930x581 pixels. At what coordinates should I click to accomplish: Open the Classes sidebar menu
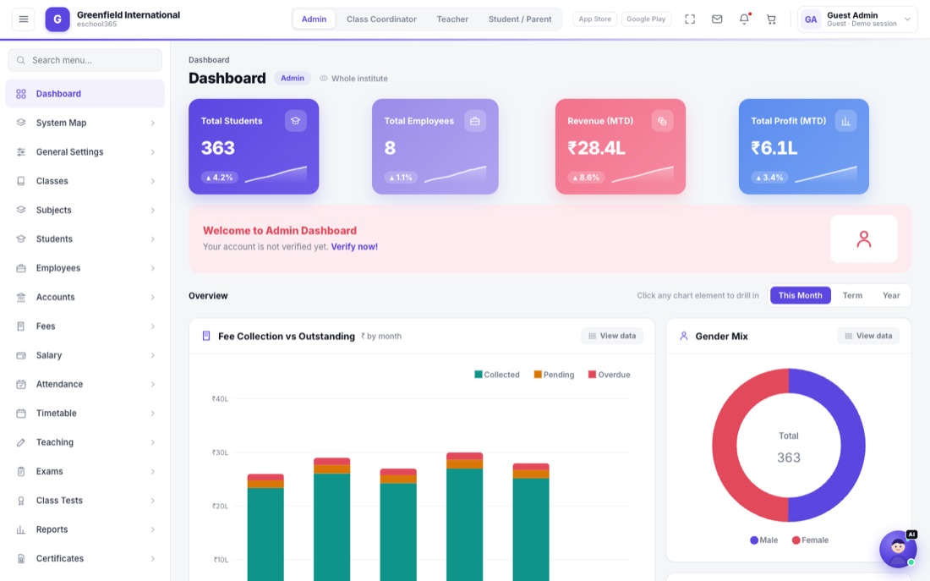(85, 181)
